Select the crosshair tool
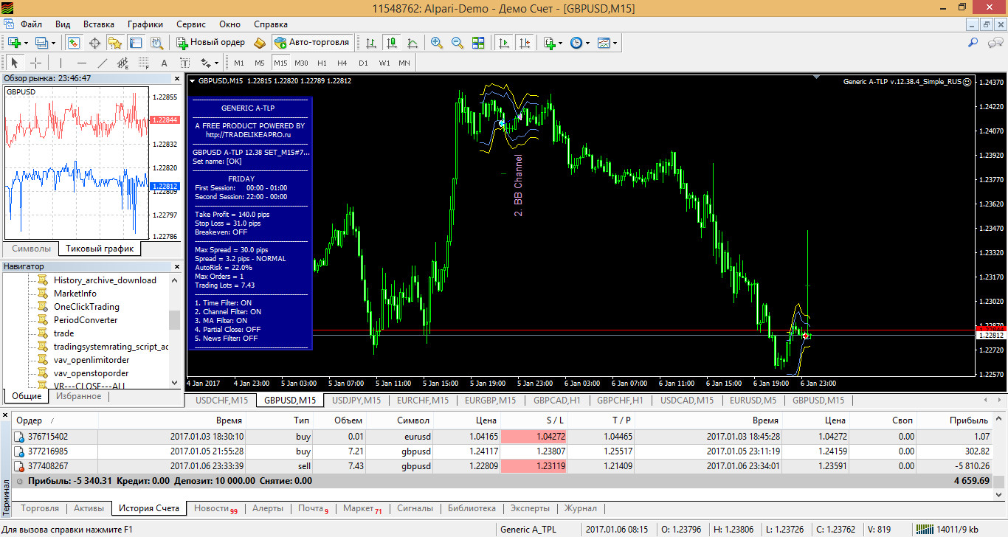 35,63
